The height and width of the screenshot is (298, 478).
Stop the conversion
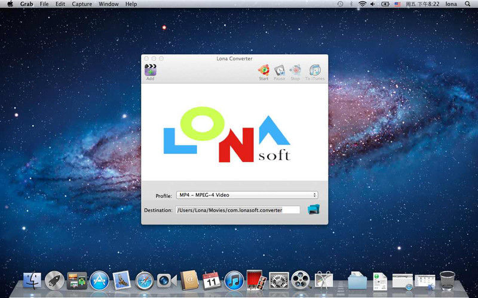pos(295,70)
